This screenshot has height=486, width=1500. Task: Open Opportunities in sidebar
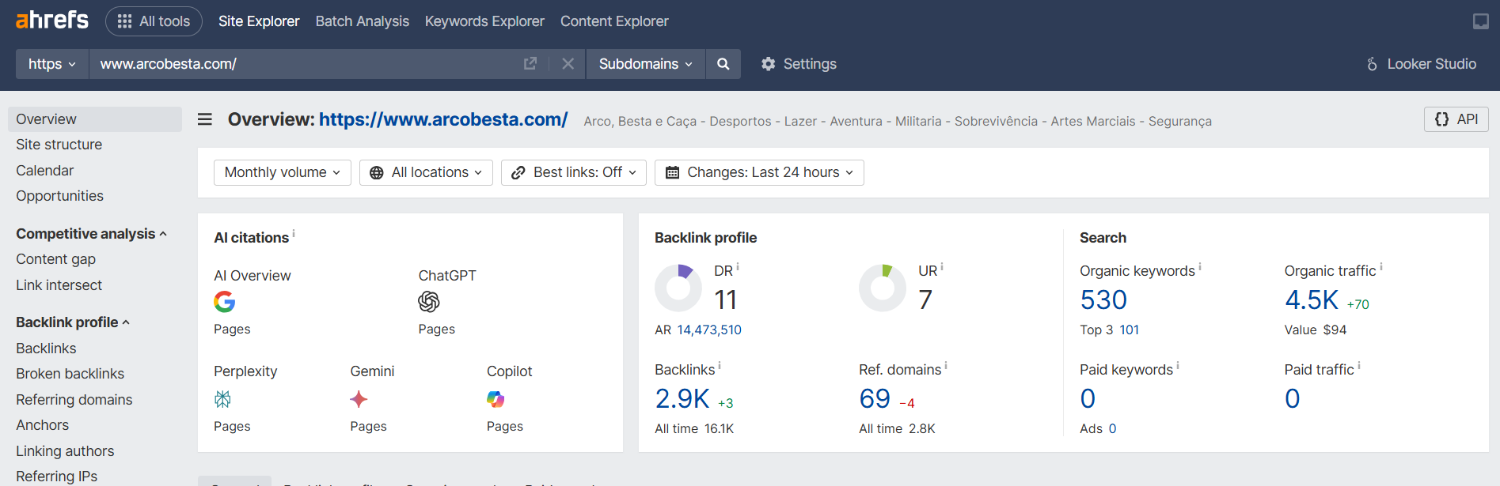click(60, 196)
